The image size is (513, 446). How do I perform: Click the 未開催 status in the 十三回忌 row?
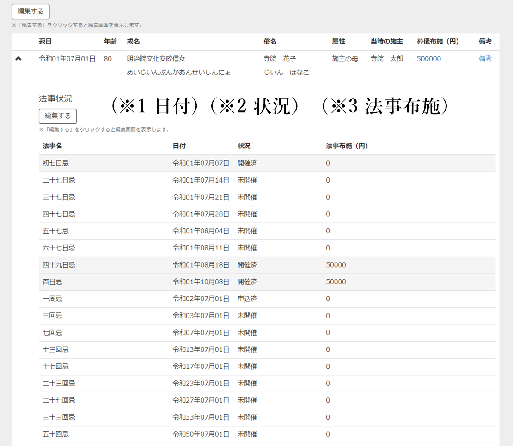coord(247,349)
